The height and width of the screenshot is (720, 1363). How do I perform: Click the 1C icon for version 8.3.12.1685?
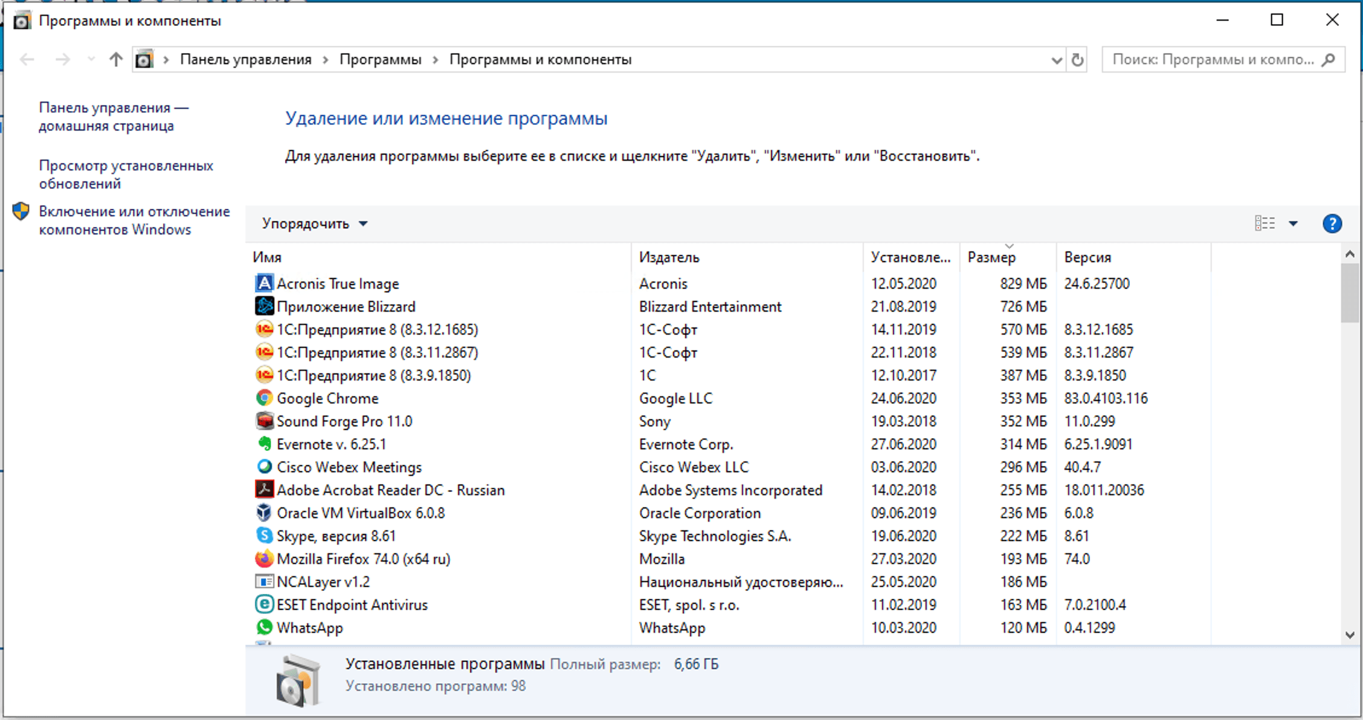(264, 329)
